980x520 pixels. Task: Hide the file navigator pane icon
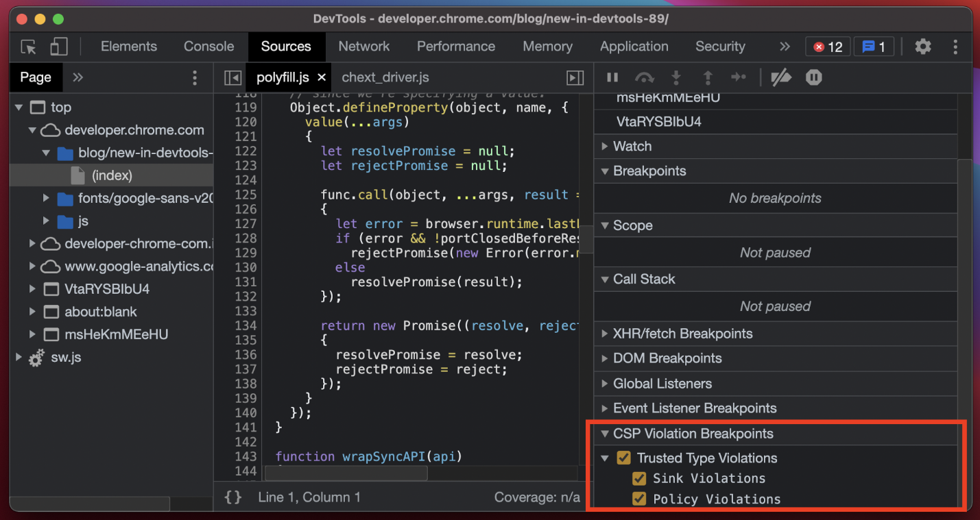pos(232,77)
